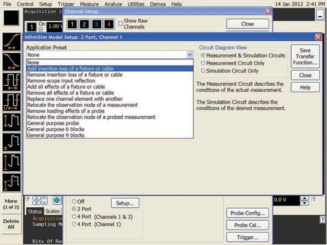Image resolution: width=327 pixels, height=245 pixels.
Task: Open the Analyze menu
Action: coord(113,4)
